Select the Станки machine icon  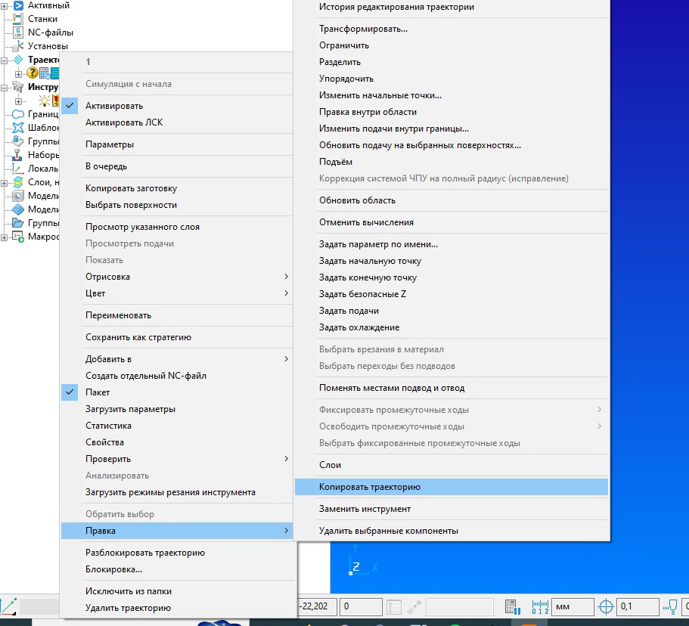(x=18, y=19)
